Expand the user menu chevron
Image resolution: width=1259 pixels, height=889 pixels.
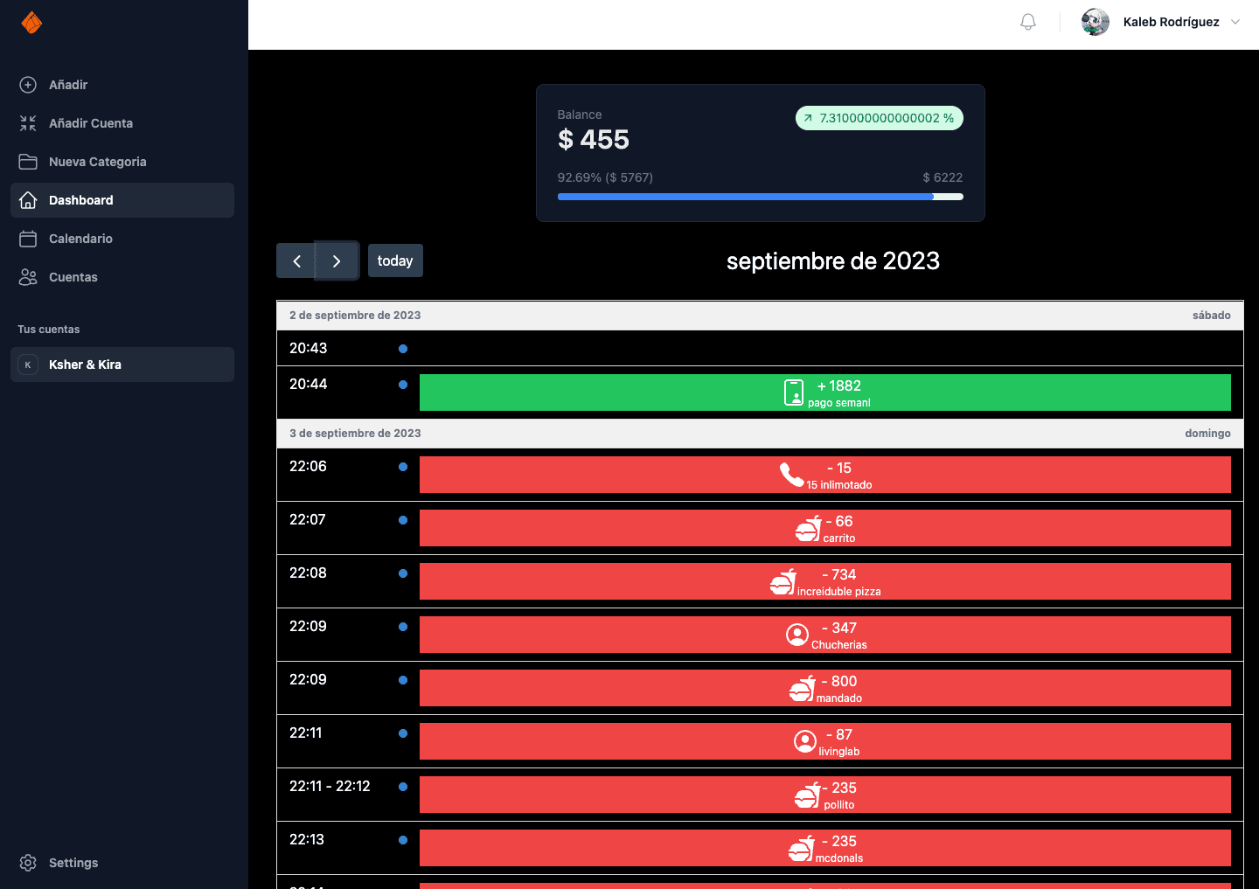[x=1235, y=22]
